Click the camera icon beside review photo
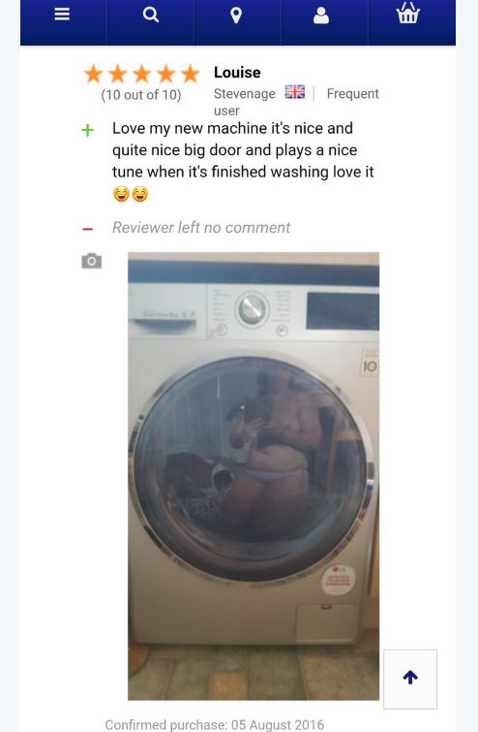 91,261
